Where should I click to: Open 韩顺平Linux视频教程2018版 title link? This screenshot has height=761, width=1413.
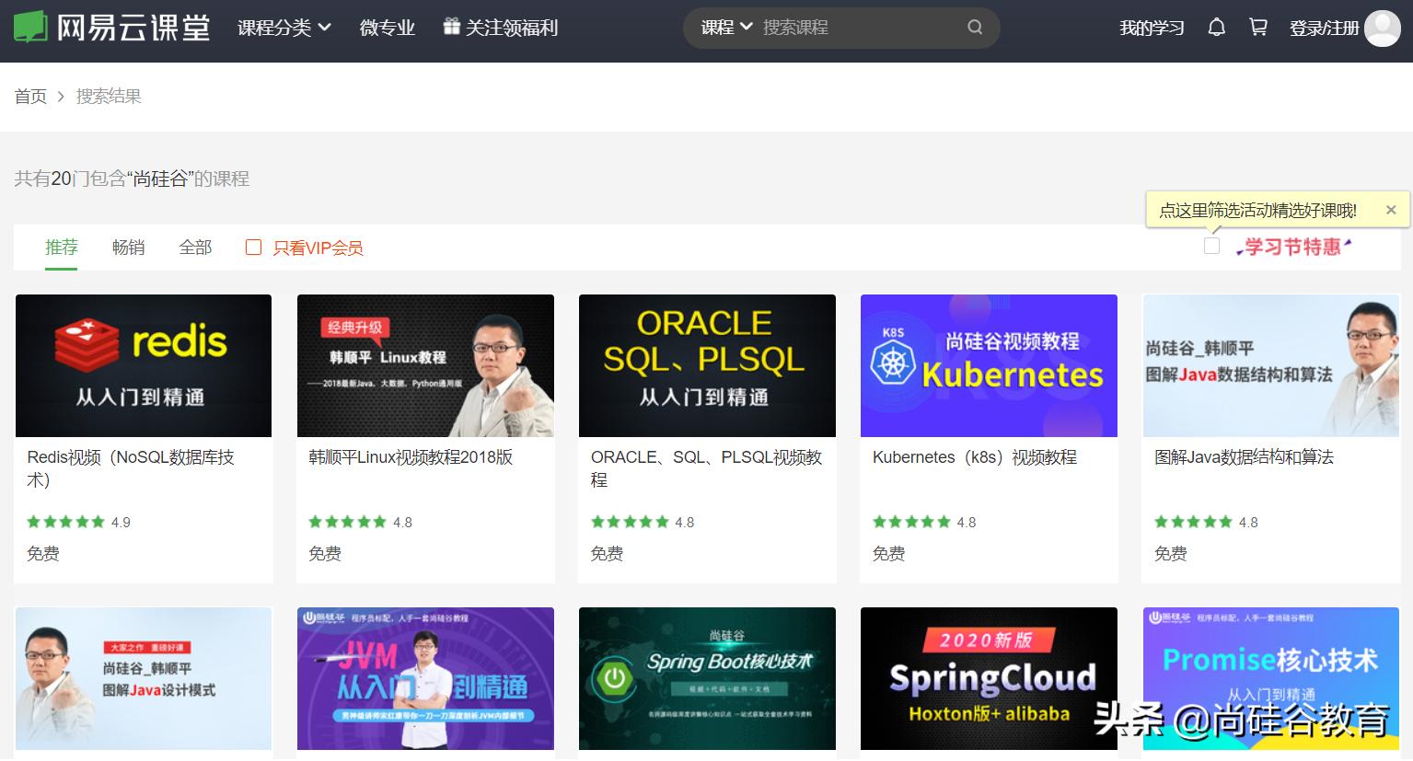pos(411,457)
